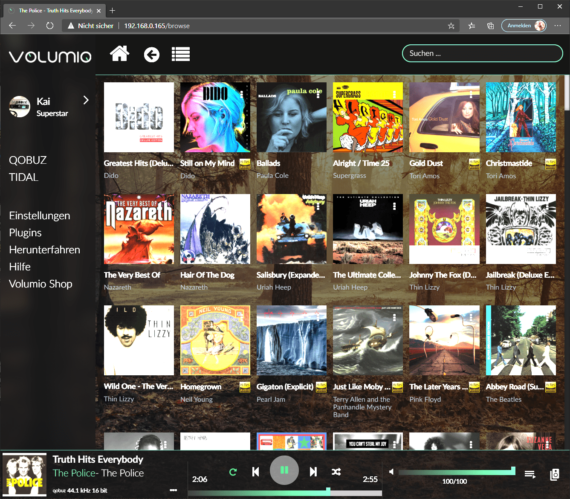The width and height of the screenshot is (570, 499).
Task: Open Greatest Hits Dido album cover
Action: 139,117
